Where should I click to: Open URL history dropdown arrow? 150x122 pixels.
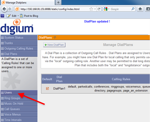[95, 9]
